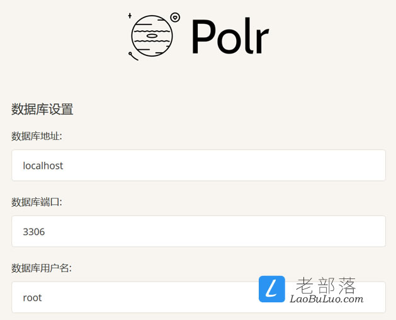Select the 数据库设置 heading

[x=42, y=109]
